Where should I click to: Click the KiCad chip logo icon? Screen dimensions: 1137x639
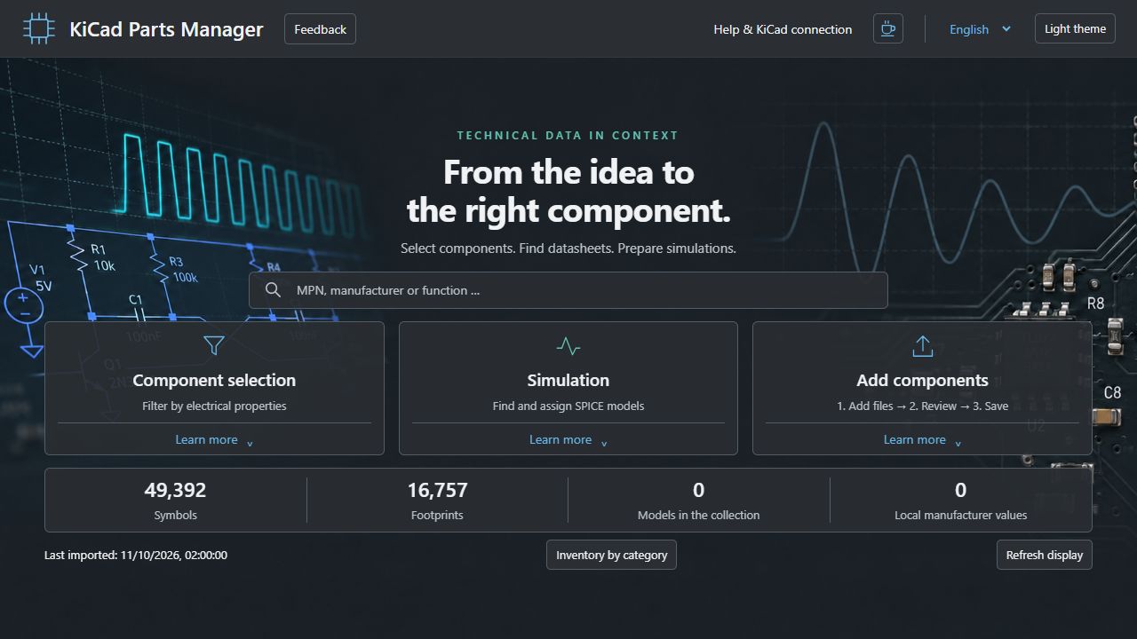(38, 29)
